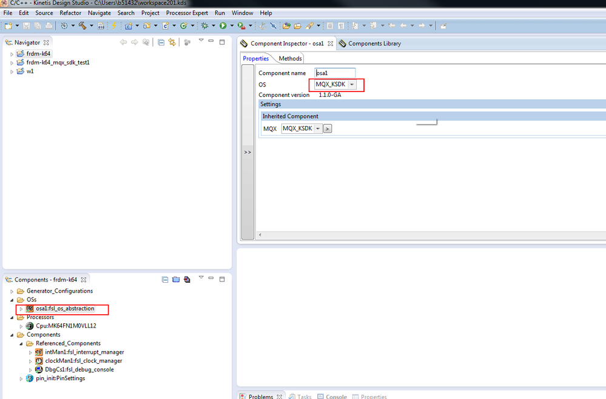Viewport: 606px width, 399px height.
Task: Click the Skip All Breakpoints icon
Action: point(273,26)
